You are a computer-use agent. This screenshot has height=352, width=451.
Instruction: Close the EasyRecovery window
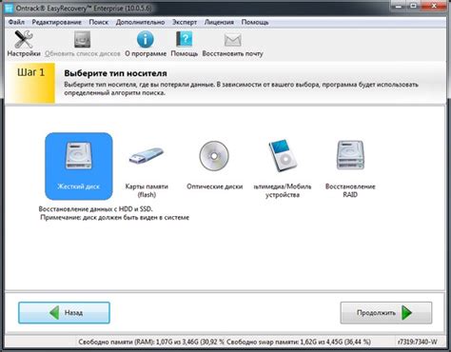tap(434, 6)
